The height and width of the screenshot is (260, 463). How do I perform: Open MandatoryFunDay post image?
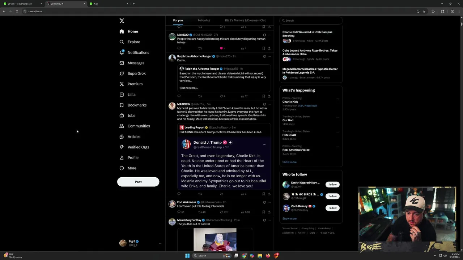(215, 239)
